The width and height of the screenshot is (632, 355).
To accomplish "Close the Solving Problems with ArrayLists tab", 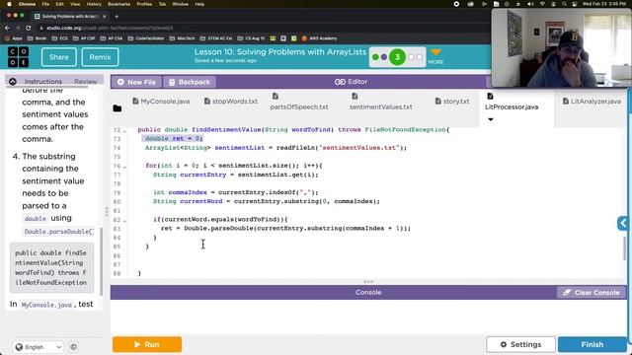I will point(104,17).
